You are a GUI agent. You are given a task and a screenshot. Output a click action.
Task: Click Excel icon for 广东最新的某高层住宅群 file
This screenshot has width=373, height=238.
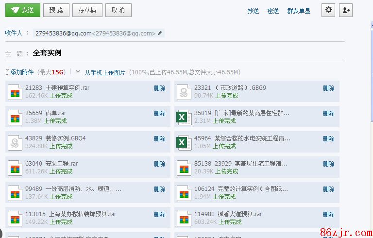pos(182,117)
